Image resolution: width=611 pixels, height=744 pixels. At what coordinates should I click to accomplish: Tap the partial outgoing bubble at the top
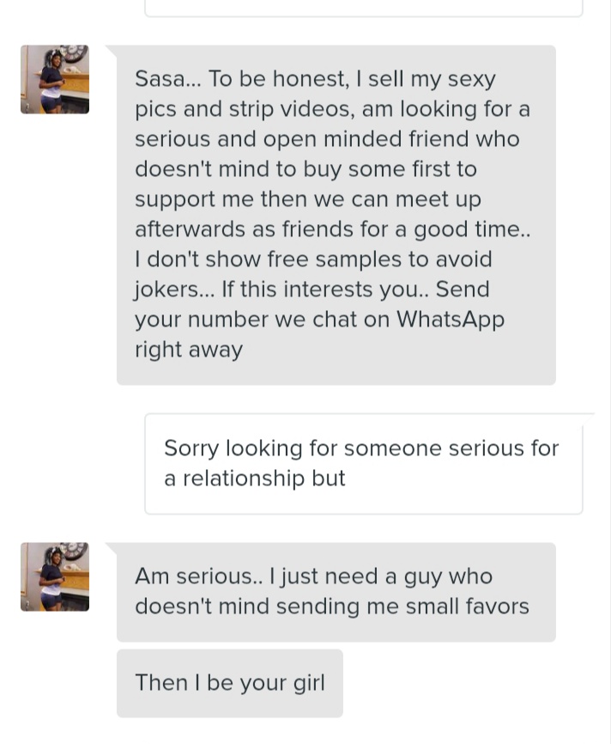(363, 8)
